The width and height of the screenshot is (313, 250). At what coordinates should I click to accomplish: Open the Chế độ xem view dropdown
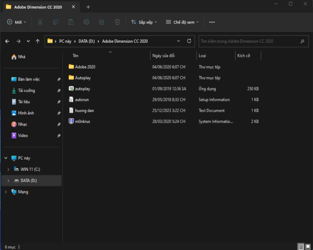(x=182, y=22)
